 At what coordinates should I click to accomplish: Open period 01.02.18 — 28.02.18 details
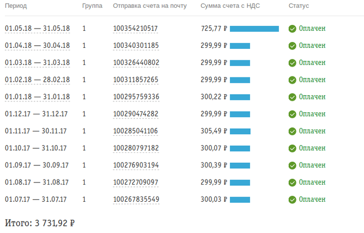tap(37, 80)
